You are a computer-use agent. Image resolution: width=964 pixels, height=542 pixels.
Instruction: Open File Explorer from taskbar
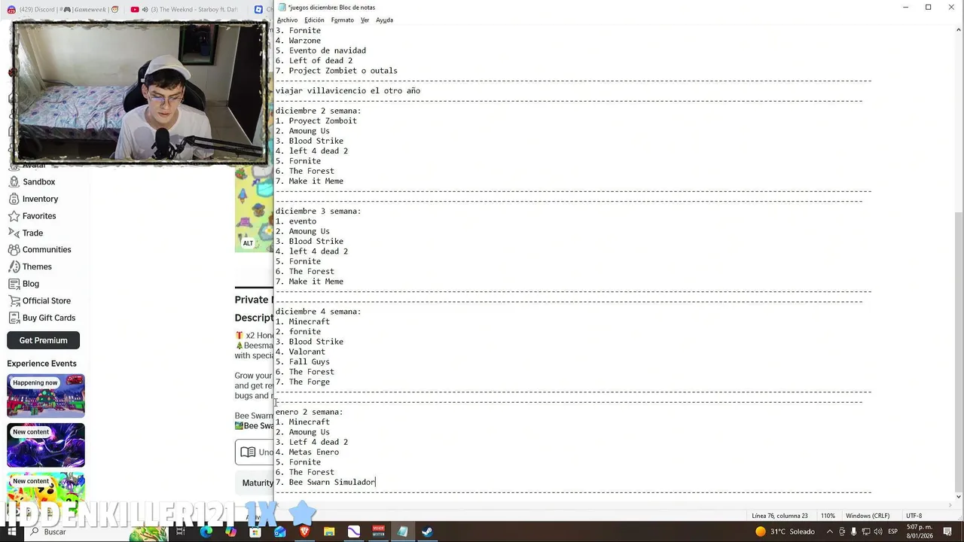[x=329, y=531]
